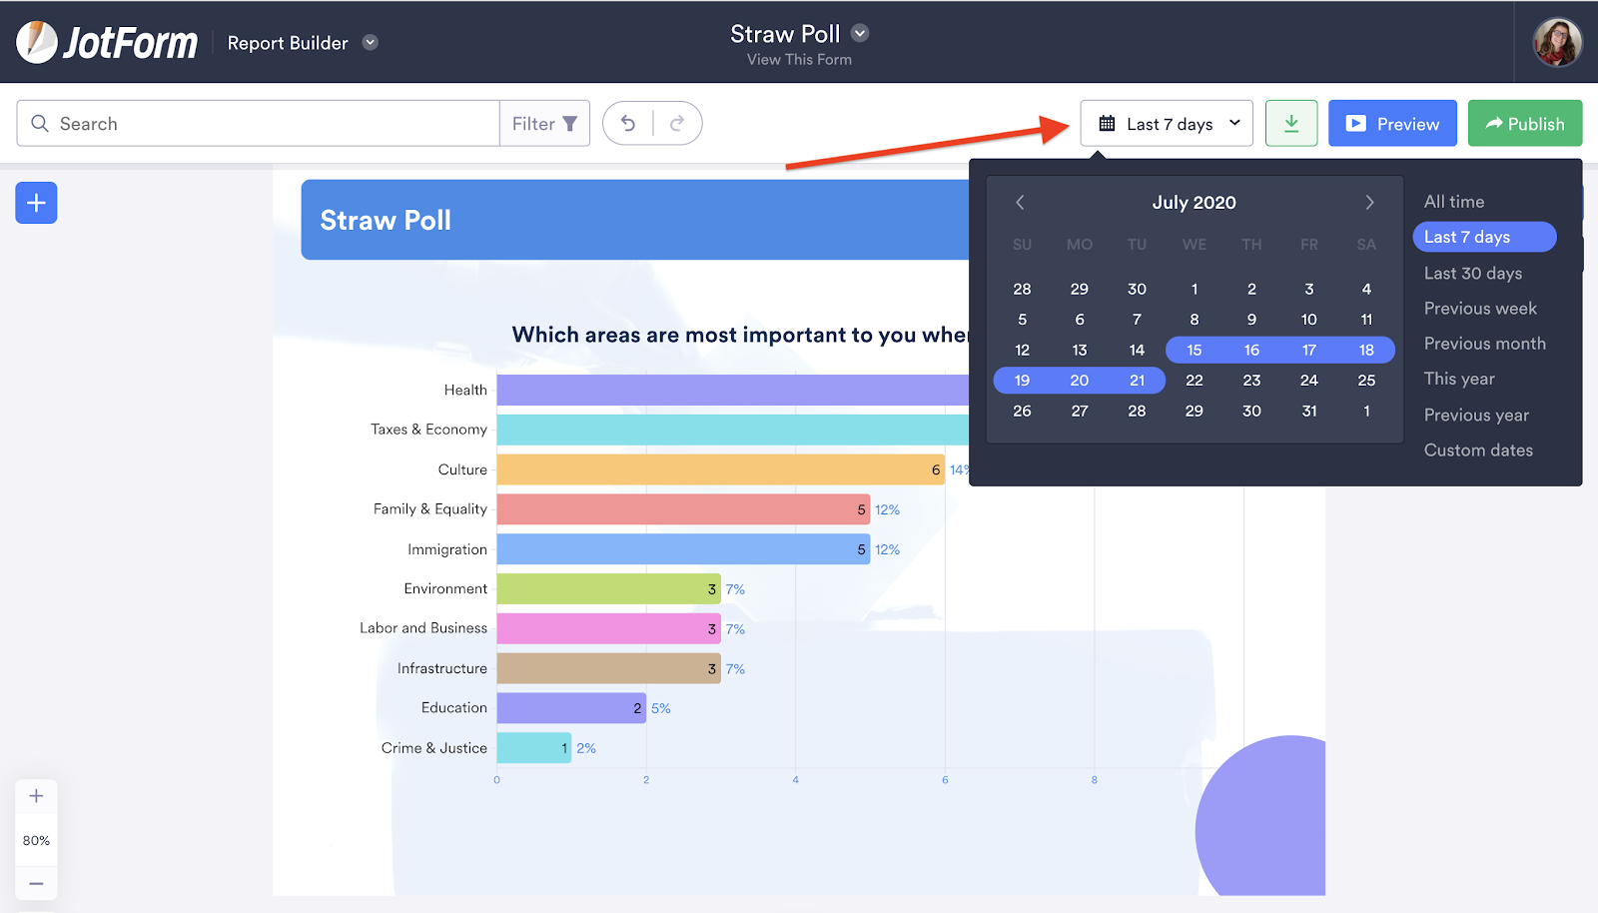Click the Publish button

pyautogui.click(x=1525, y=123)
